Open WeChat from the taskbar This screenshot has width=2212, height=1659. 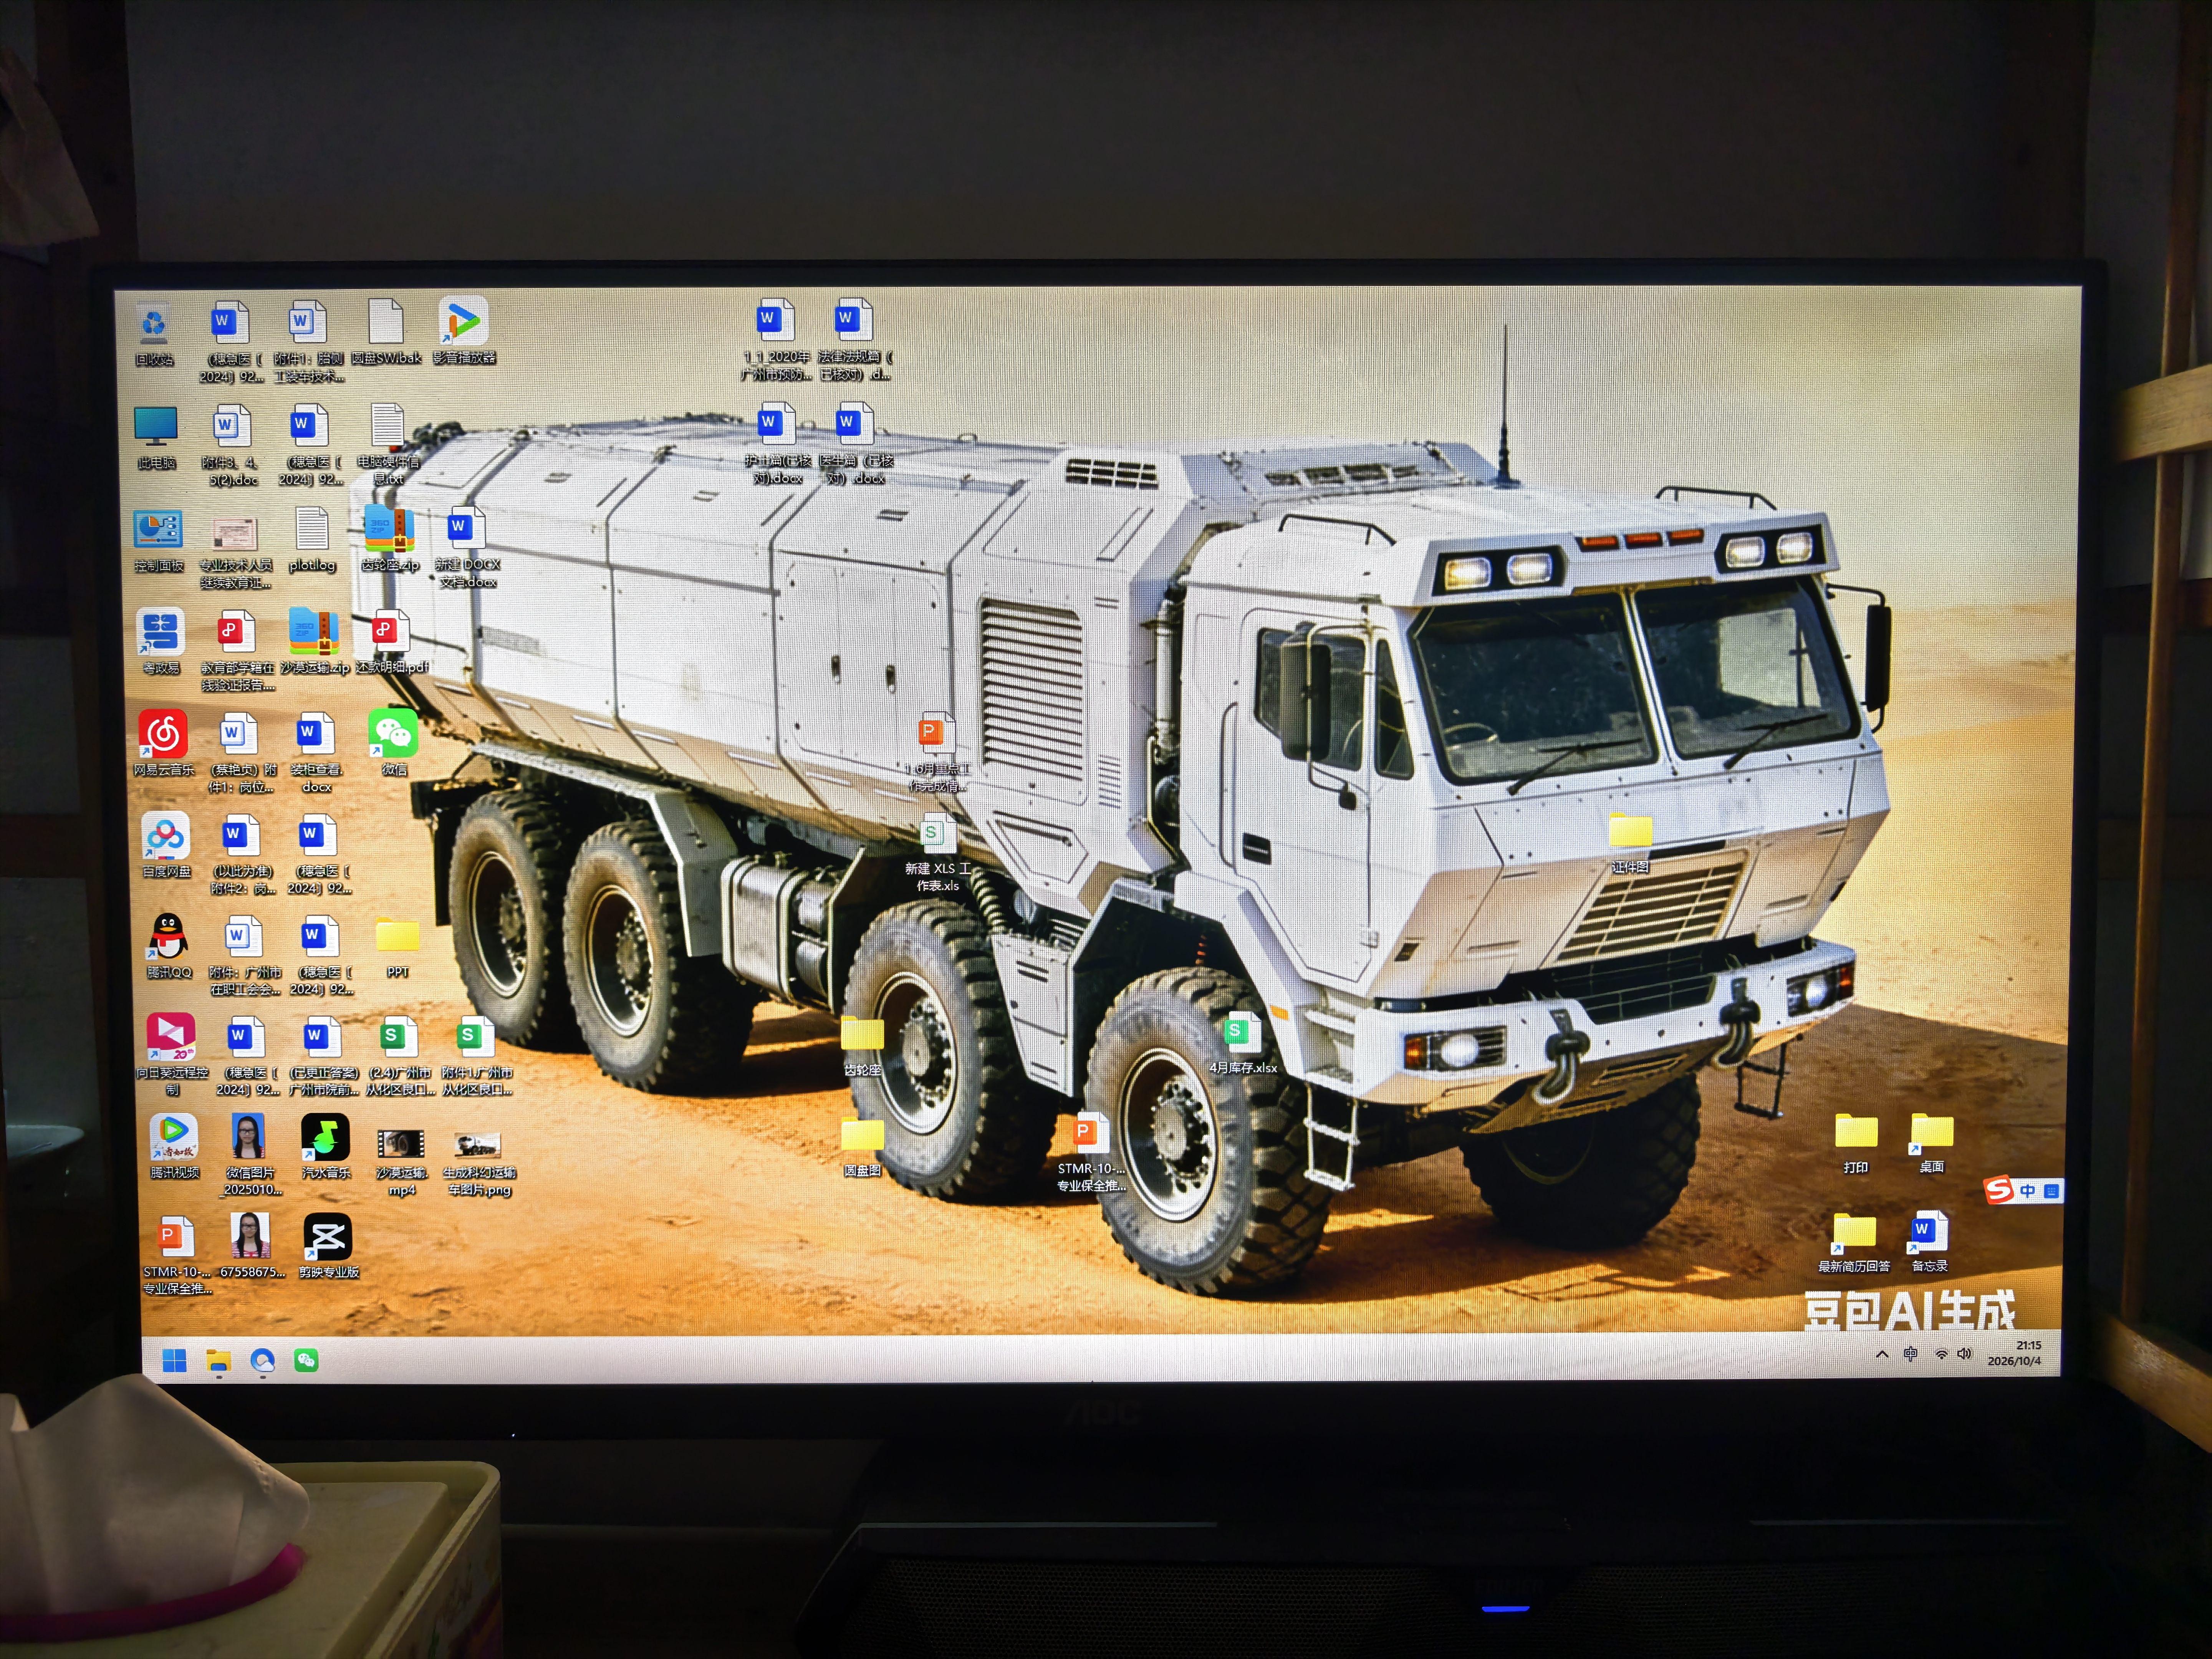point(306,1360)
